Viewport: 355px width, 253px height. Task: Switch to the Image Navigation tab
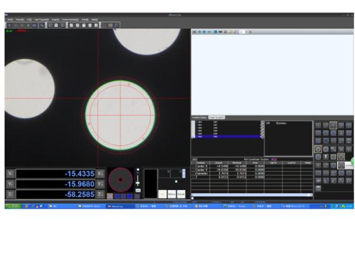(x=217, y=118)
